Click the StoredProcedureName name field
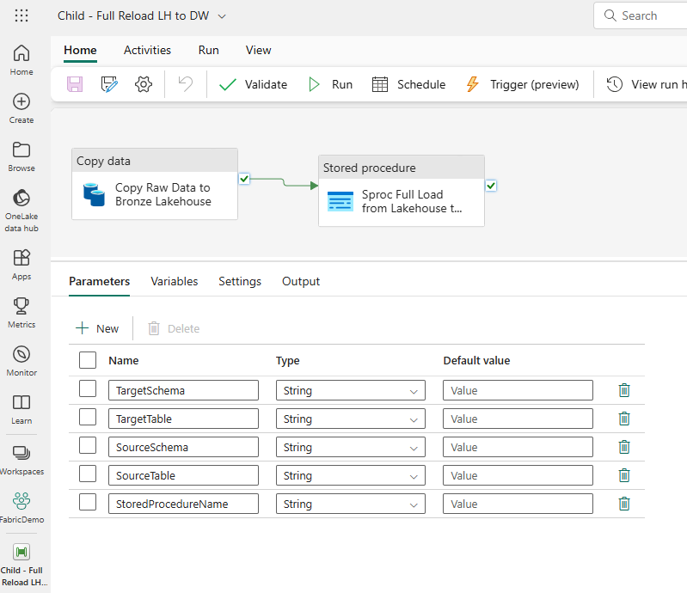This screenshot has width=687, height=593. 184,504
